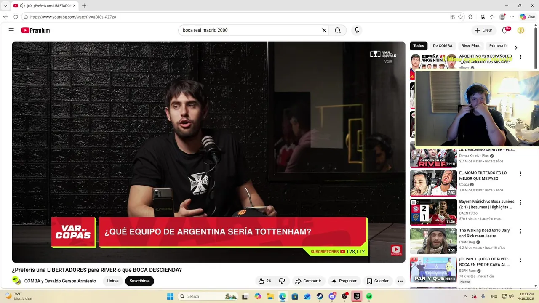539x303 pixels.
Task: Open Epic Games Launcher from taskbar
Action: (x=357, y=296)
